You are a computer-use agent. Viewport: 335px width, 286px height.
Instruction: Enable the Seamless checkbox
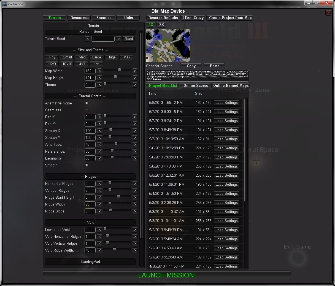[87, 110]
